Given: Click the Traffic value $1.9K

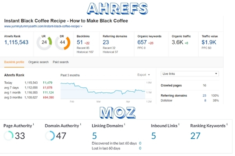Looking at the screenshot, I should pyautogui.click(x=209, y=43).
